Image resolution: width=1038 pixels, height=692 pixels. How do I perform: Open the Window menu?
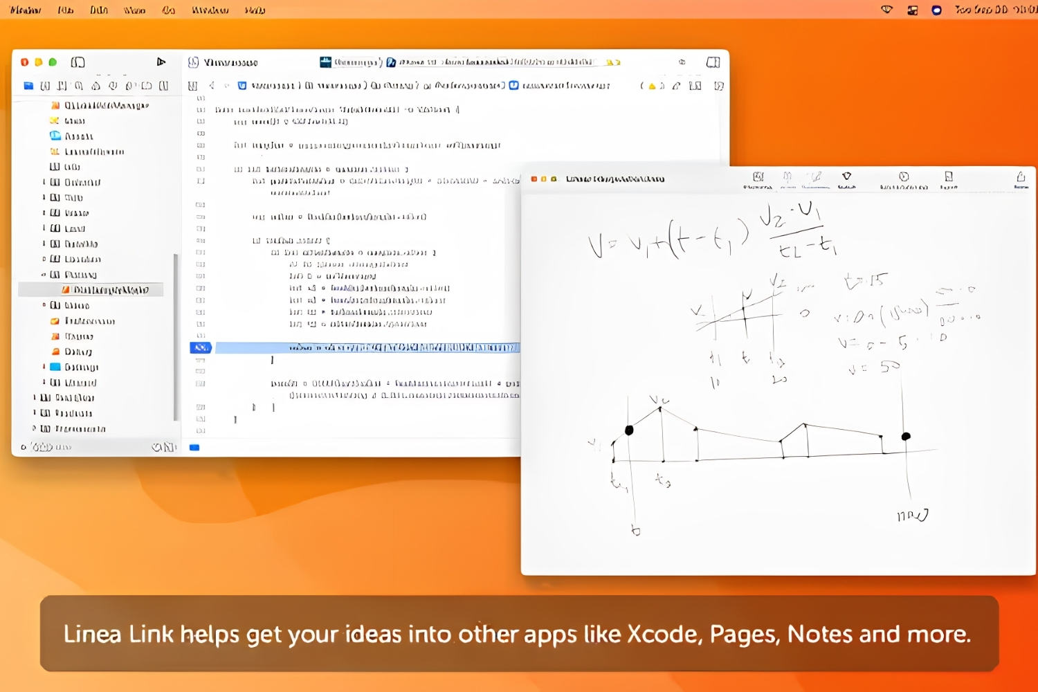click(210, 10)
